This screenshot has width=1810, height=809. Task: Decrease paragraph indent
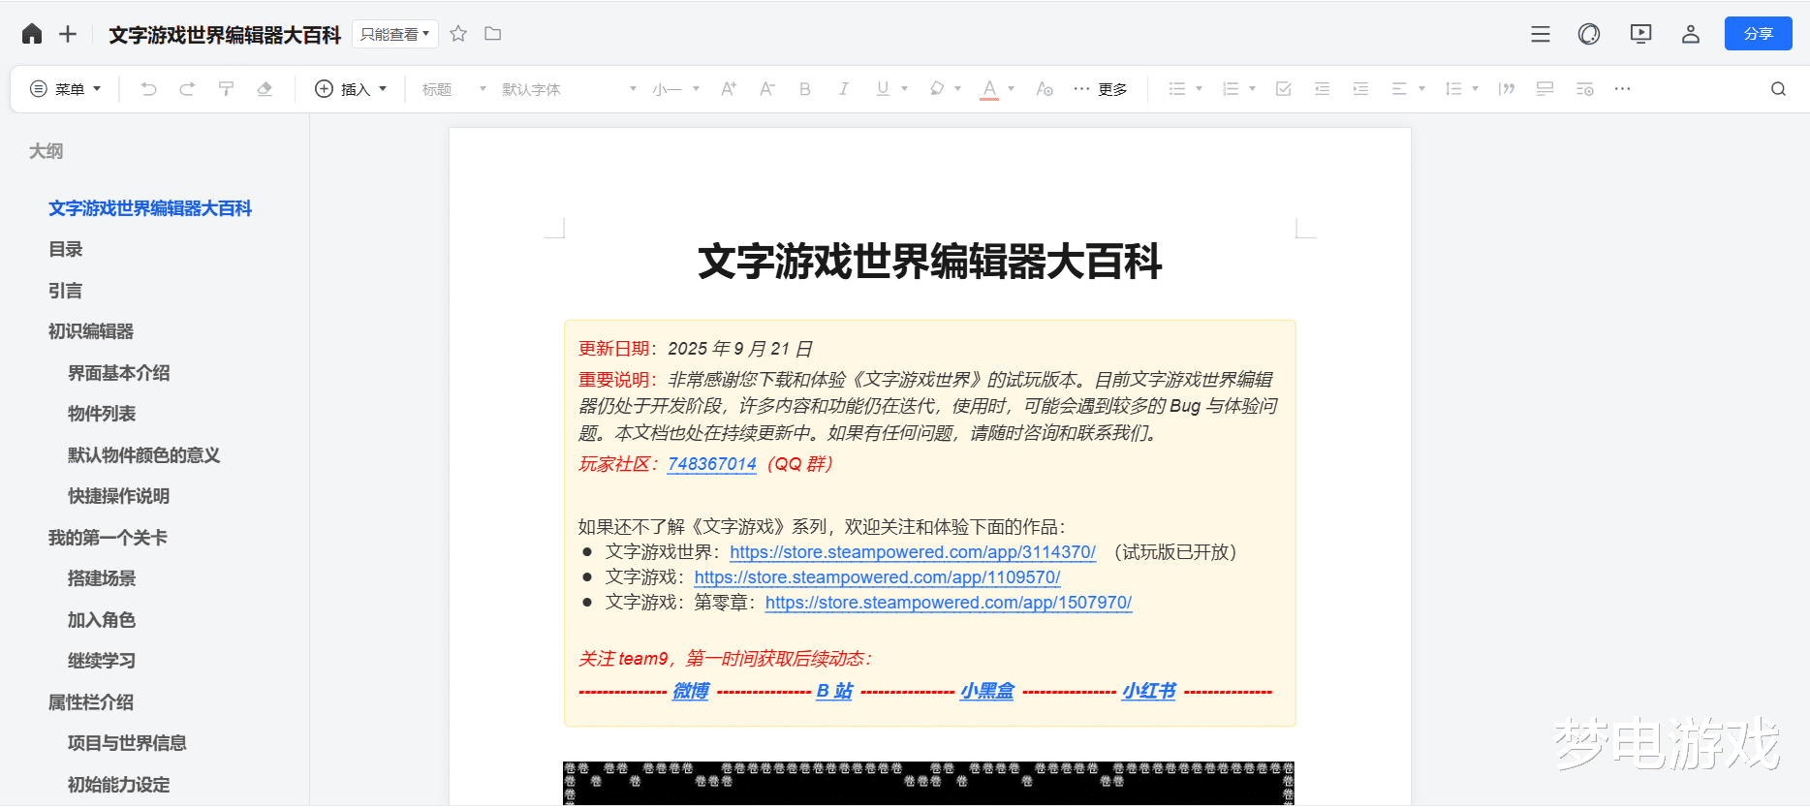pyautogui.click(x=1322, y=89)
